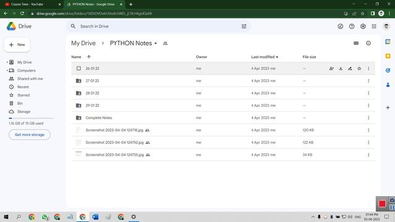Open Drive settings gear

click(x=363, y=26)
